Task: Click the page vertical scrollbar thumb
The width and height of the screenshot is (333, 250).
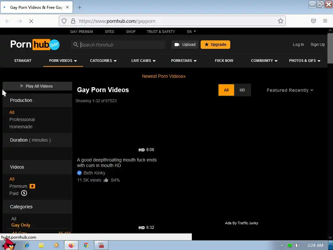Action: pyautogui.click(x=330, y=48)
